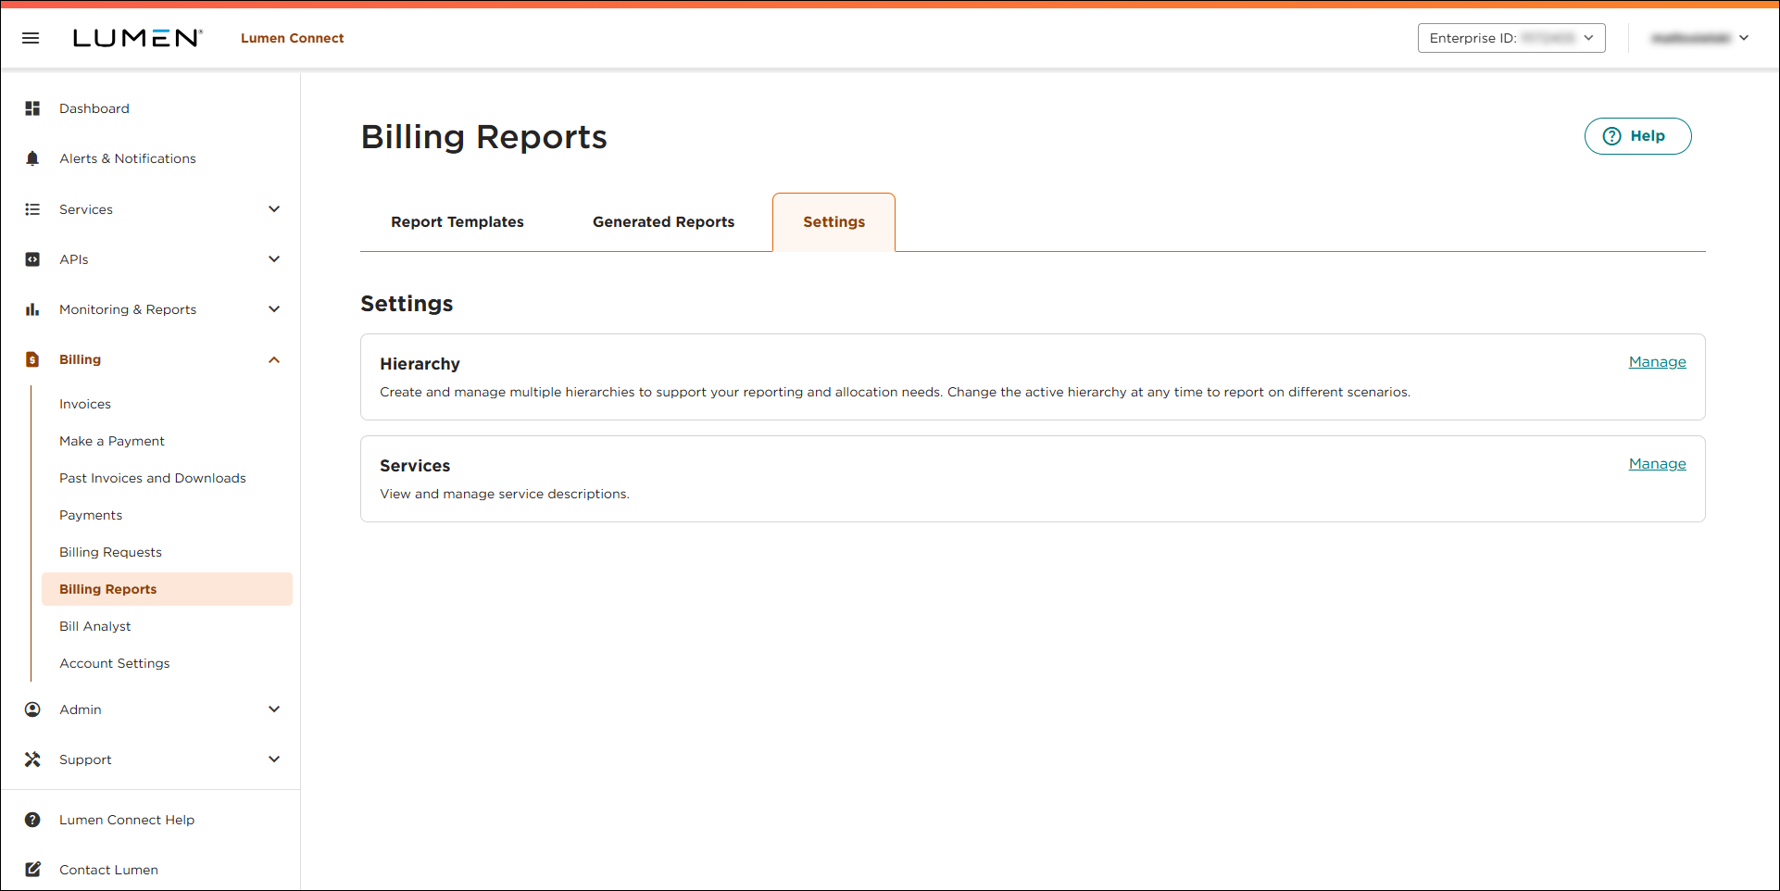Collapse the Billing menu chevron
The height and width of the screenshot is (891, 1780).
click(274, 359)
